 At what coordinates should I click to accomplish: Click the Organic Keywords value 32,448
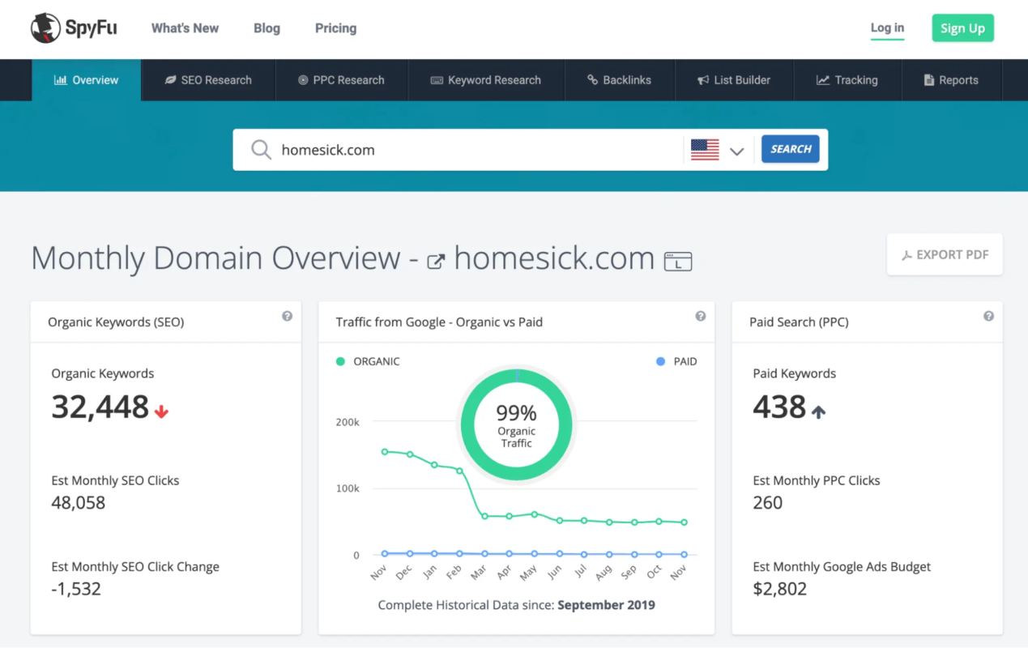(x=100, y=407)
